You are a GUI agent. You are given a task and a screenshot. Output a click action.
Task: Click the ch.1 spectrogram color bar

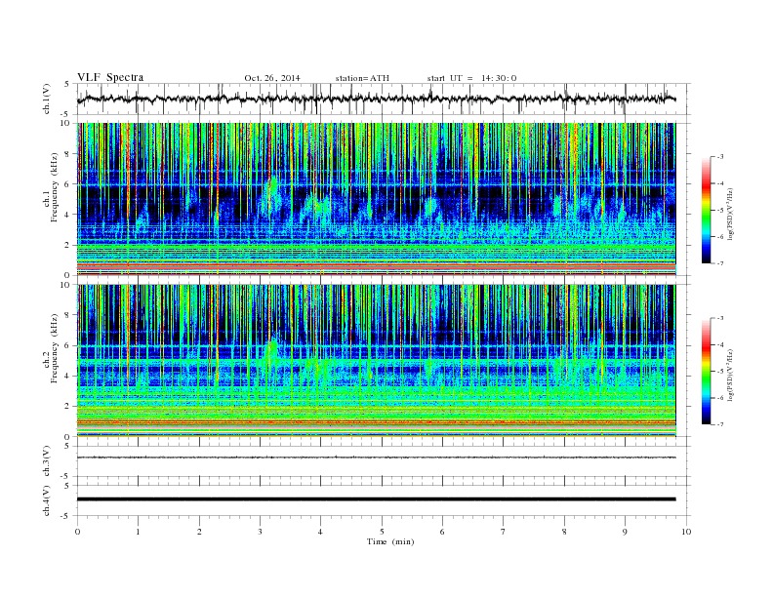[706, 210]
